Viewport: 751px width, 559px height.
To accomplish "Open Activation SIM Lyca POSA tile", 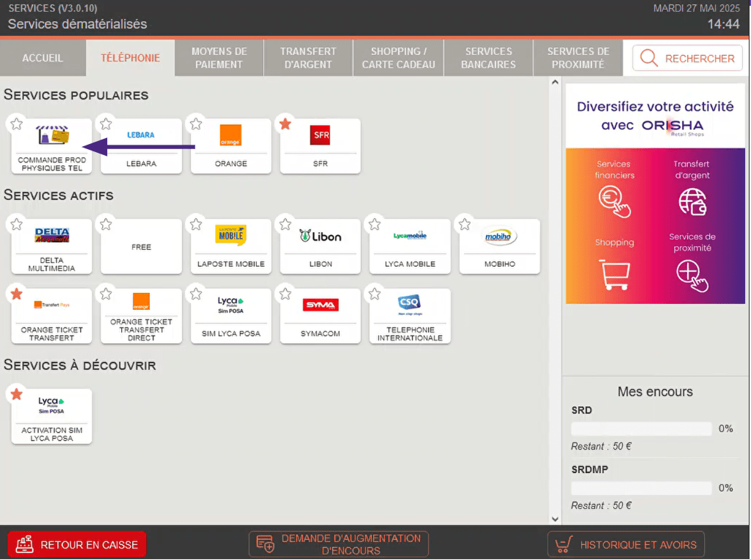I will (x=51, y=416).
